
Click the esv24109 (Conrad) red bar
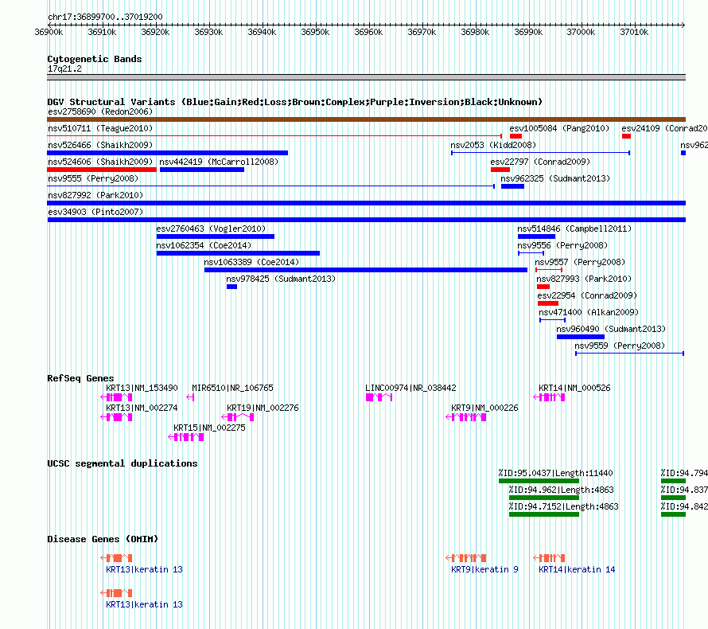coord(626,136)
